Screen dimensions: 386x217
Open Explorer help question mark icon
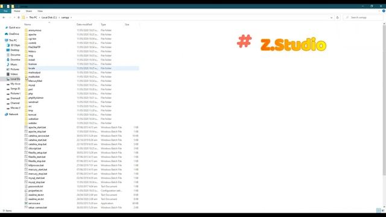coord(384,11)
